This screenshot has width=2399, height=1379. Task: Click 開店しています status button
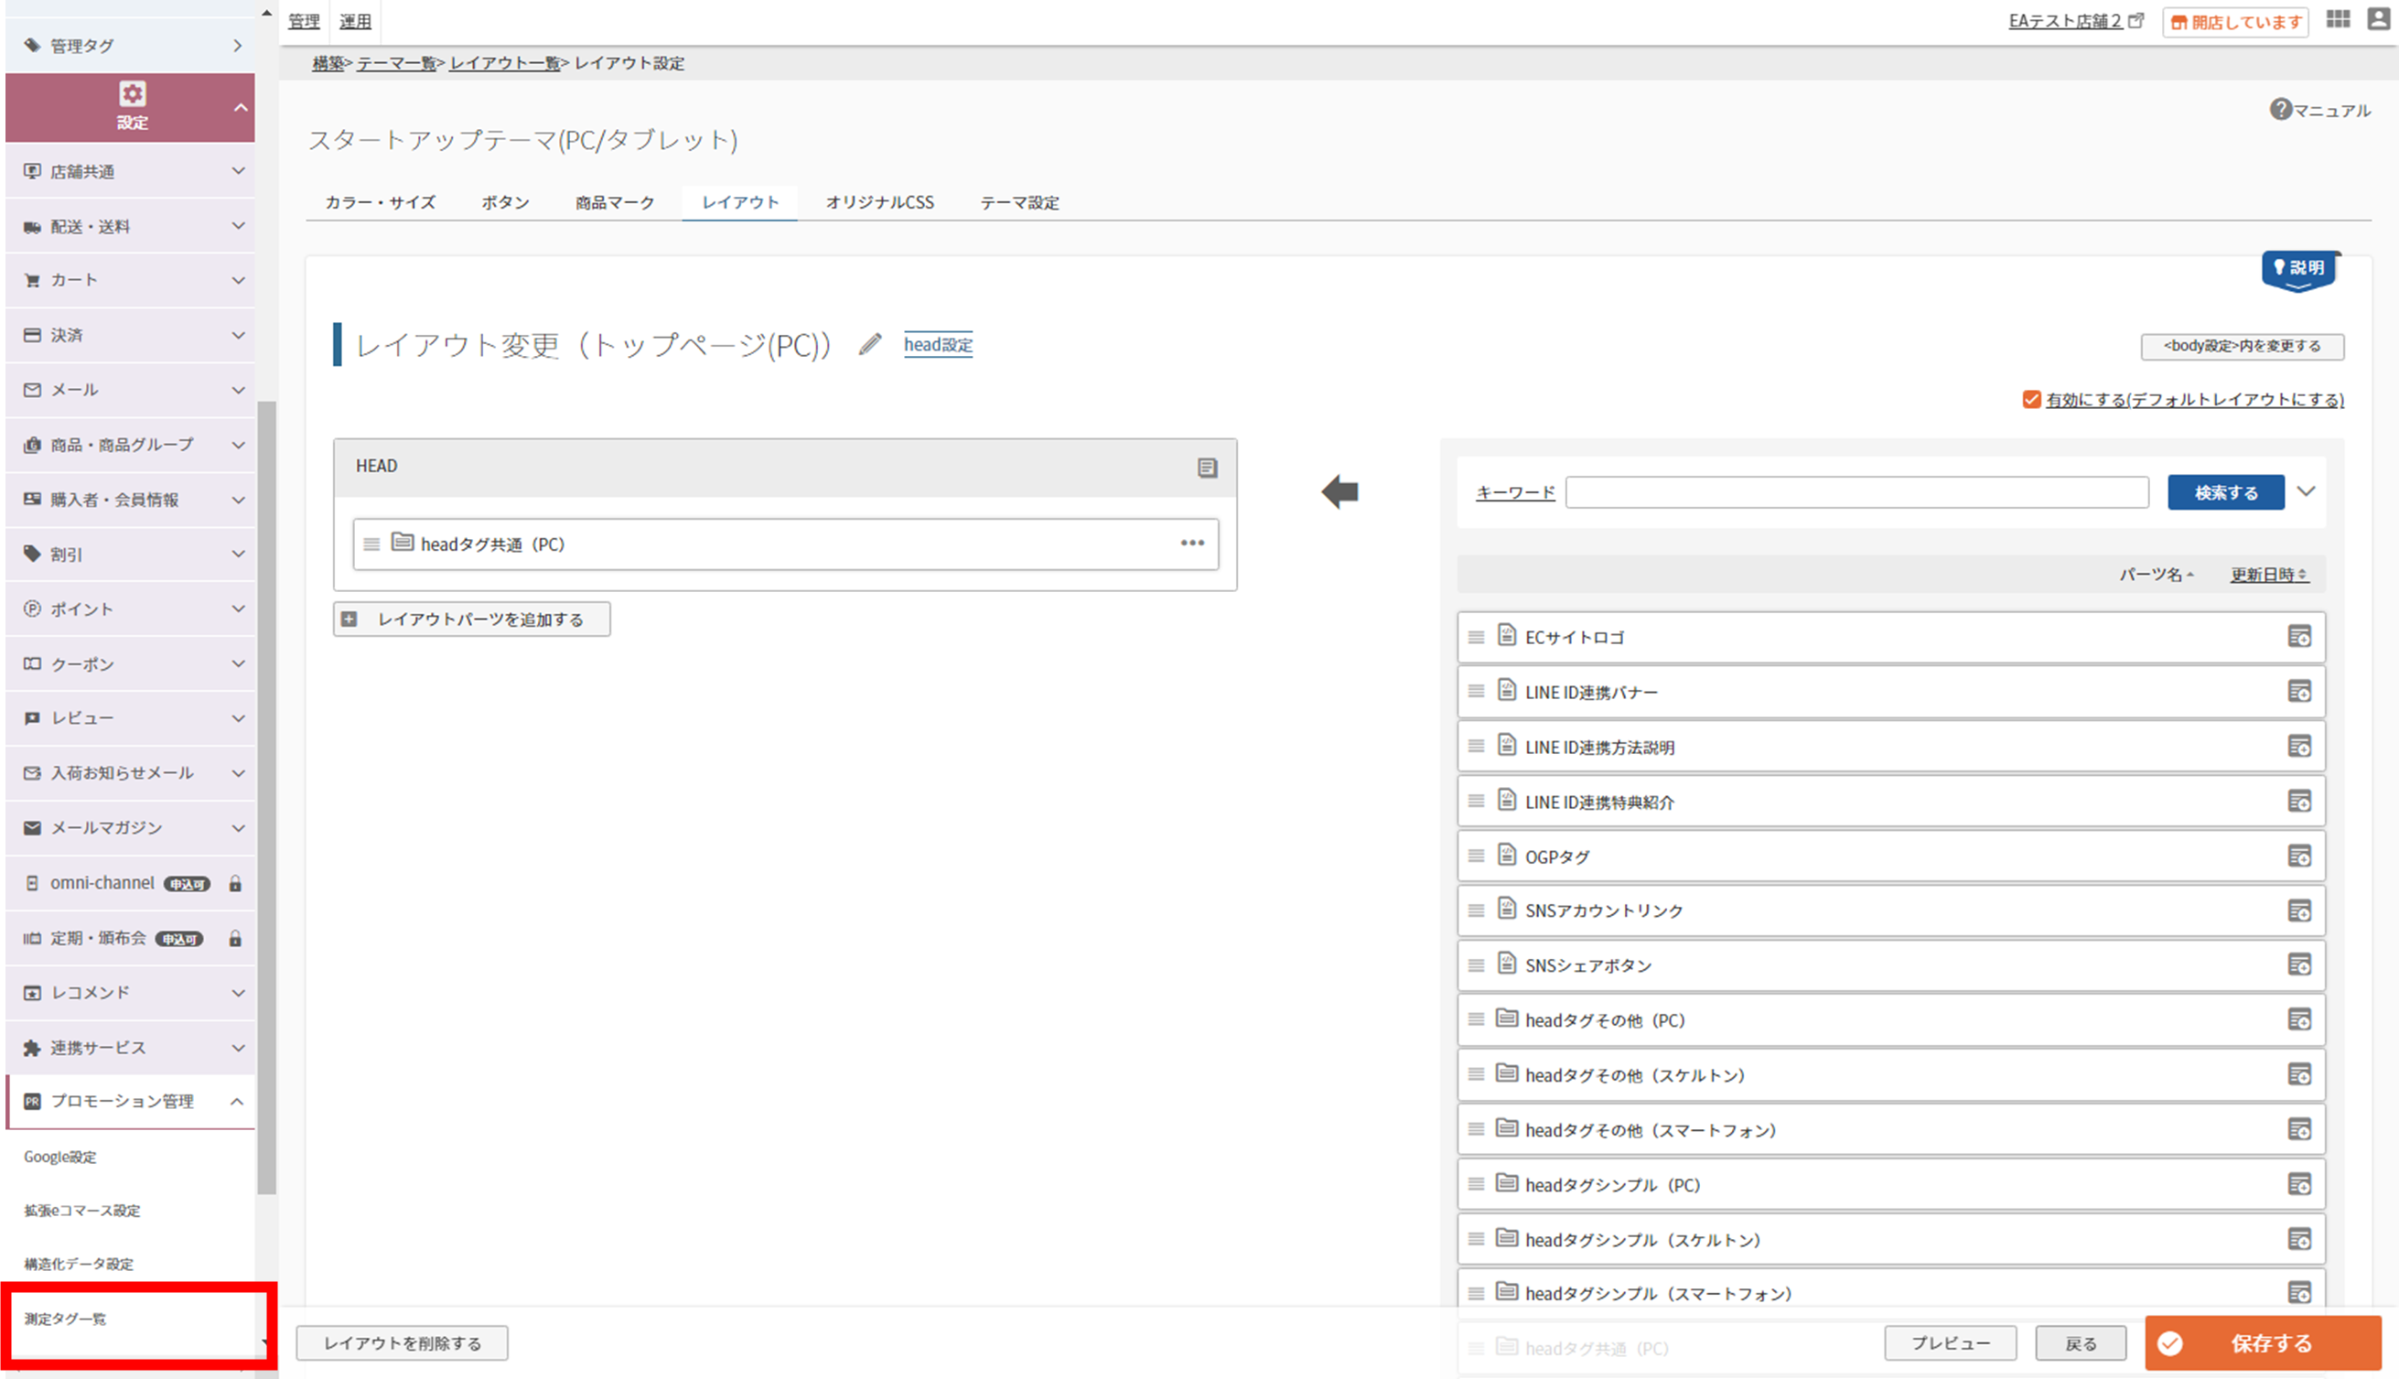[2235, 21]
